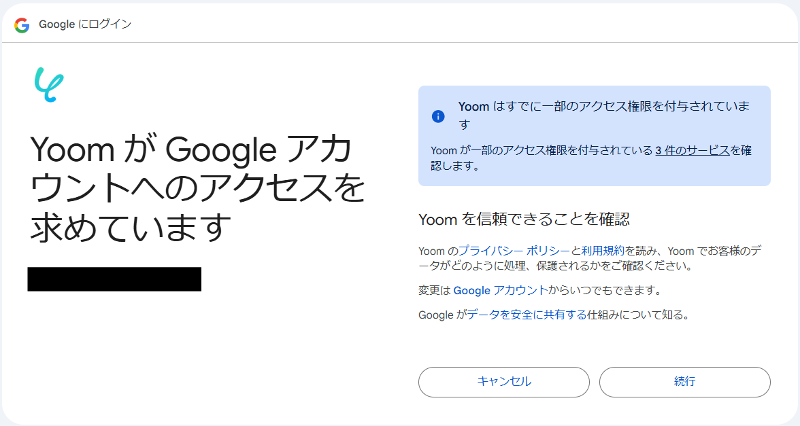Click the Yoom を信頼できることを確認 heading
The width and height of the screenshot is (800, 426).
524,219
